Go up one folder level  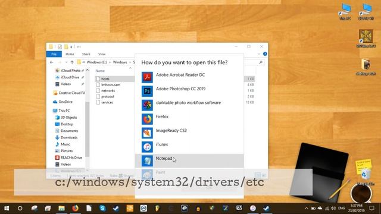click(x=72, y=62)
